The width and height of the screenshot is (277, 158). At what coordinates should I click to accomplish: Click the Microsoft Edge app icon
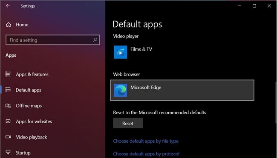click(120, 90)
